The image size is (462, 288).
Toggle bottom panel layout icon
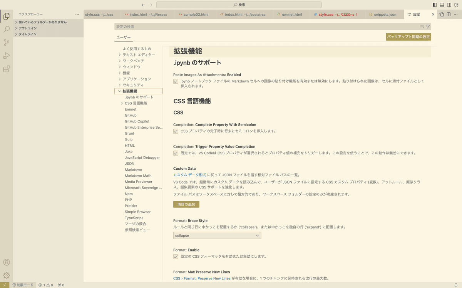point(442,5)
